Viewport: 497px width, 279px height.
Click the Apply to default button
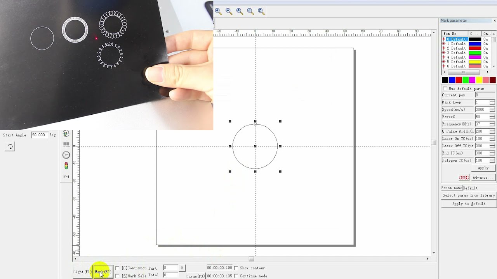coord(469,204)
